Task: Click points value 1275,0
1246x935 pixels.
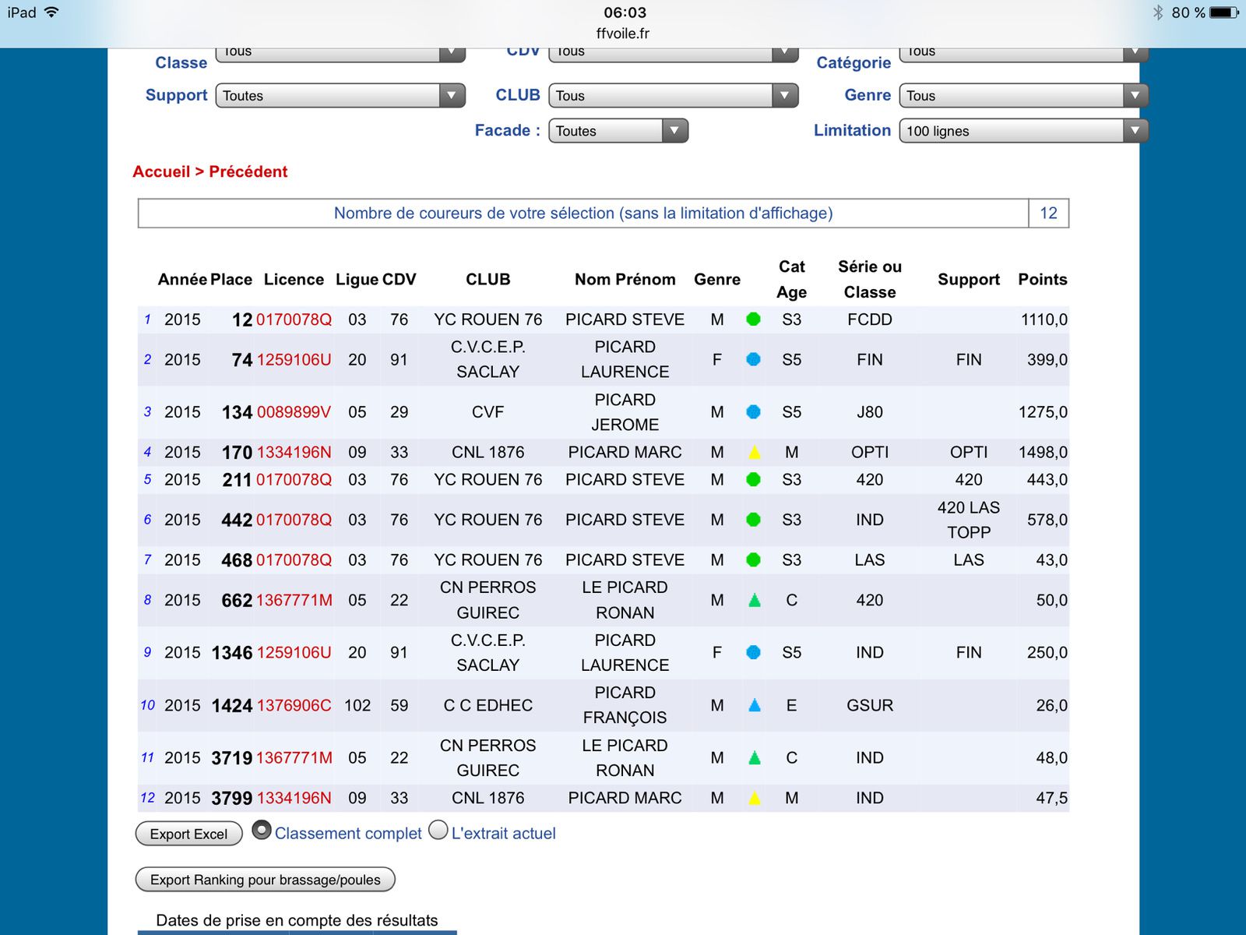Action: (x=1042, y=412)
